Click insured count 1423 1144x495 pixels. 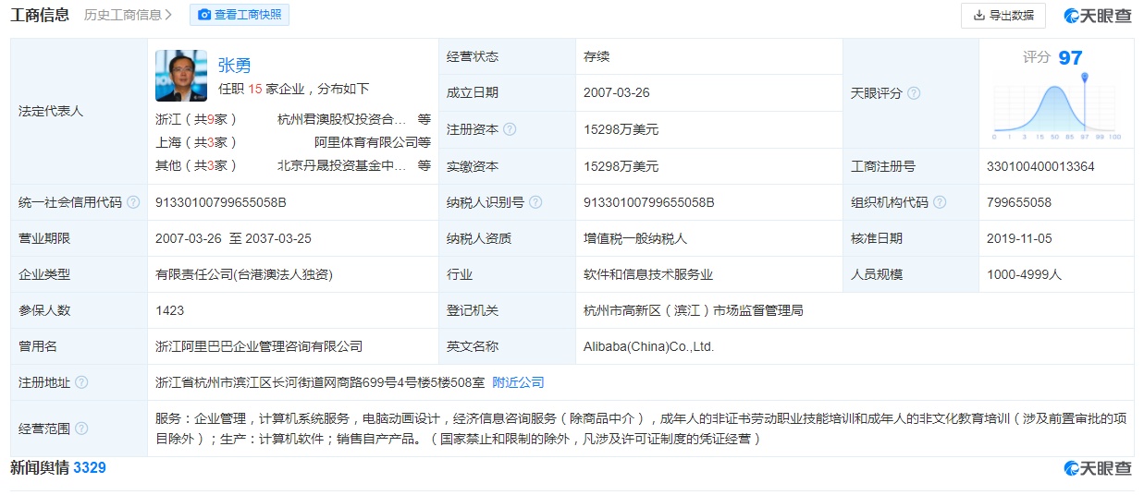[x=170, y=310]
